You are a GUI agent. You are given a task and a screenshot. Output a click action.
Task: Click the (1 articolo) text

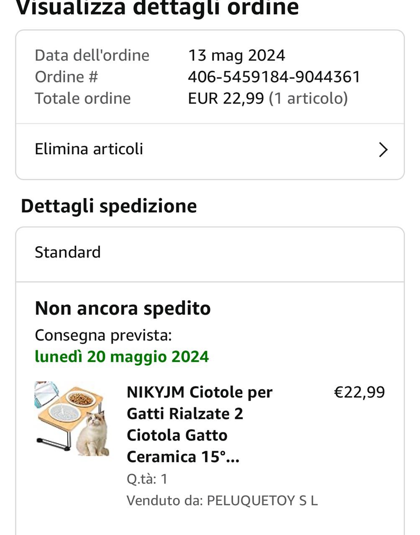(x=308, y=99)
